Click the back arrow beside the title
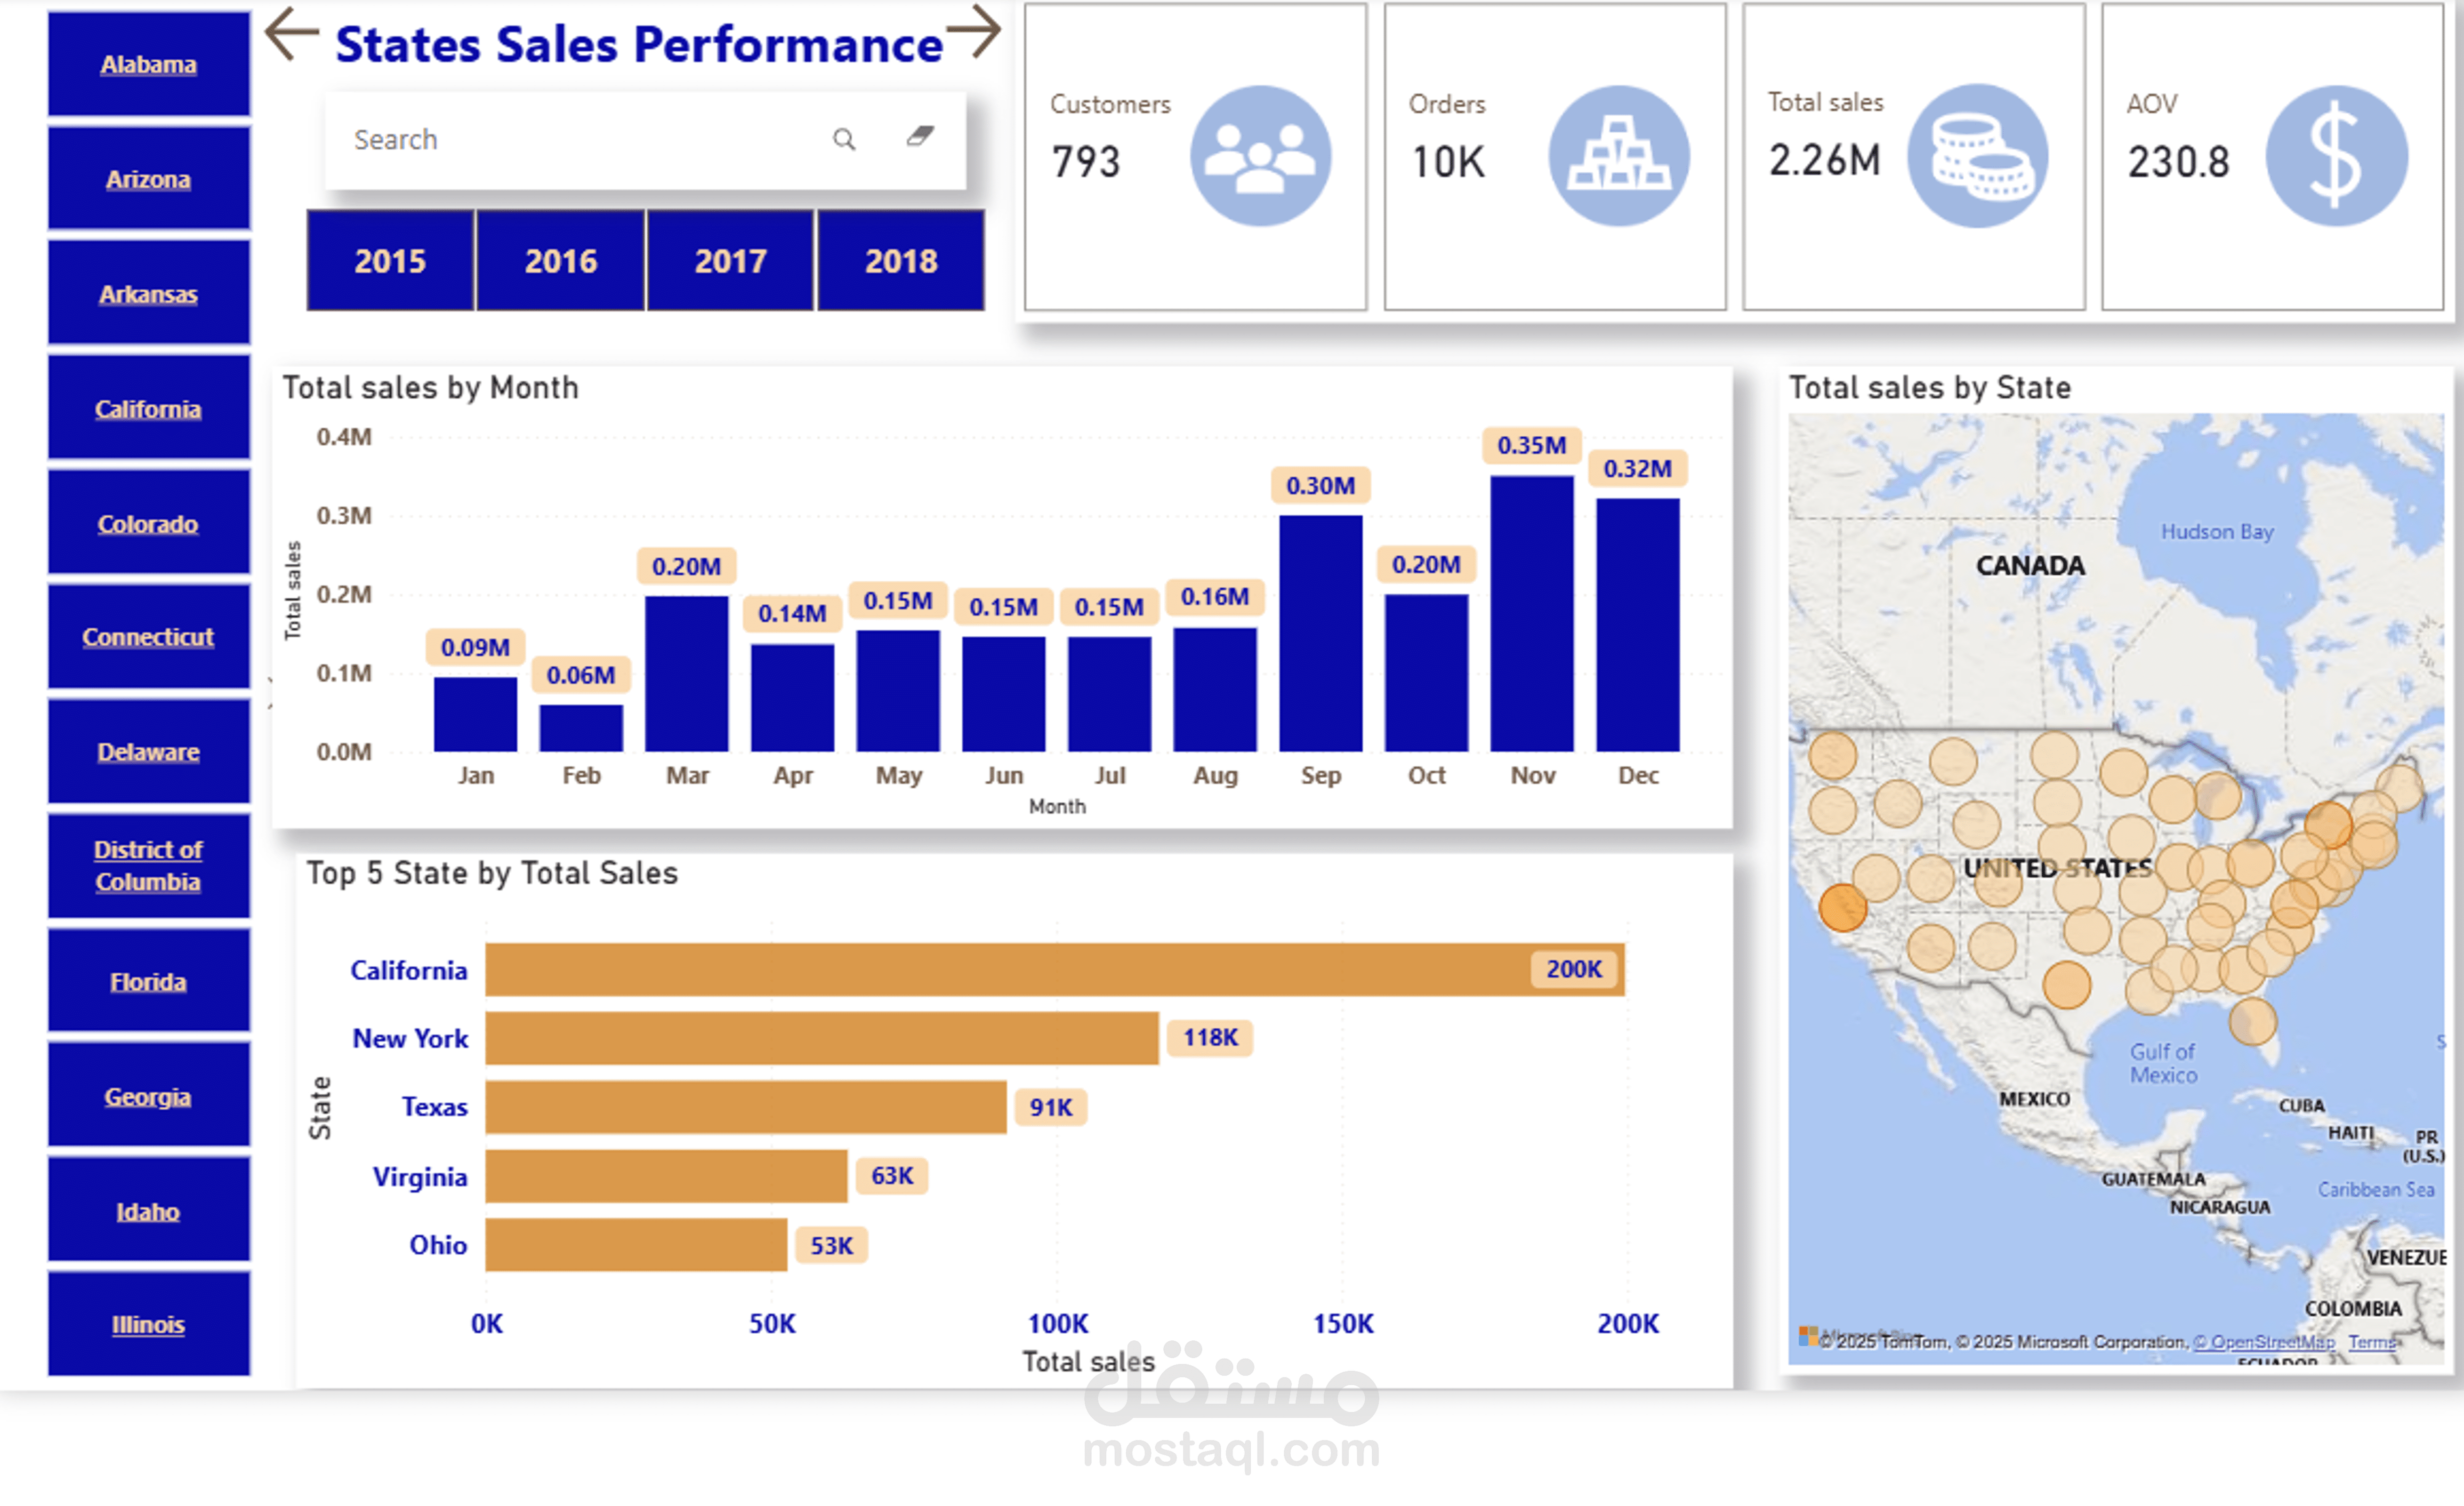2464x1506 pixels. pyautogui.click(x=292, y=34)
